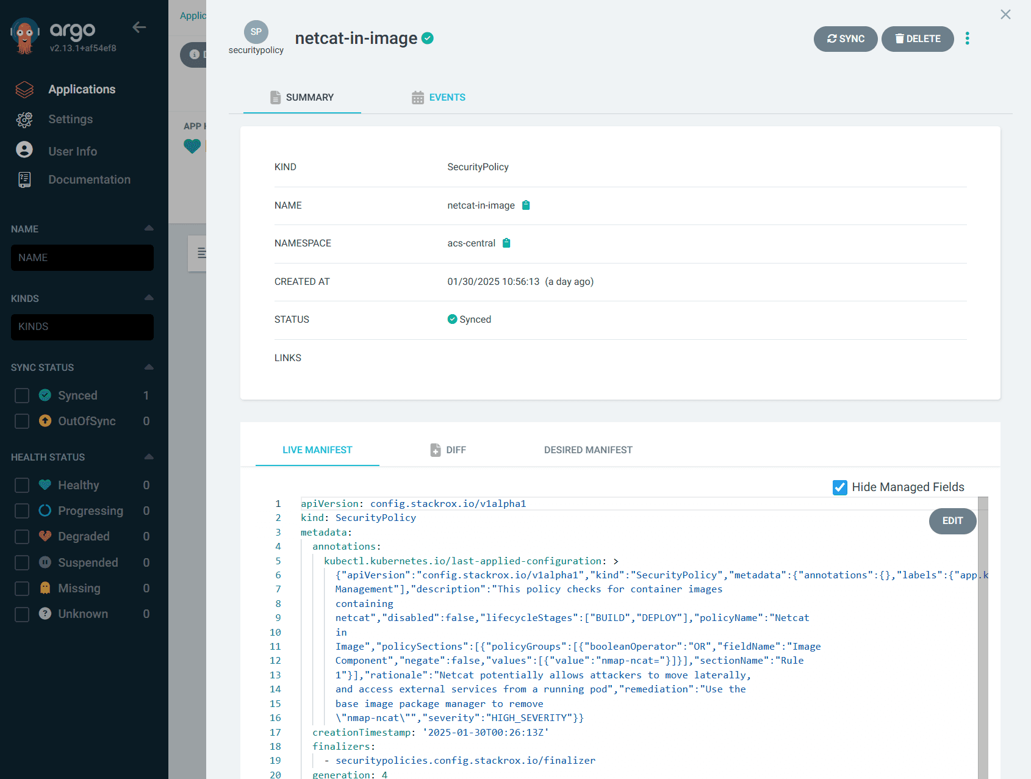Image resolution: width=1031 pixels, height=779 pixels.
Task: Click the EDIT manifest button
Action: tap(952, 521)
